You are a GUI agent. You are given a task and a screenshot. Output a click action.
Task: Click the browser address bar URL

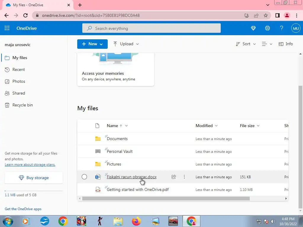pyautogui.click(x=91, y=15)
